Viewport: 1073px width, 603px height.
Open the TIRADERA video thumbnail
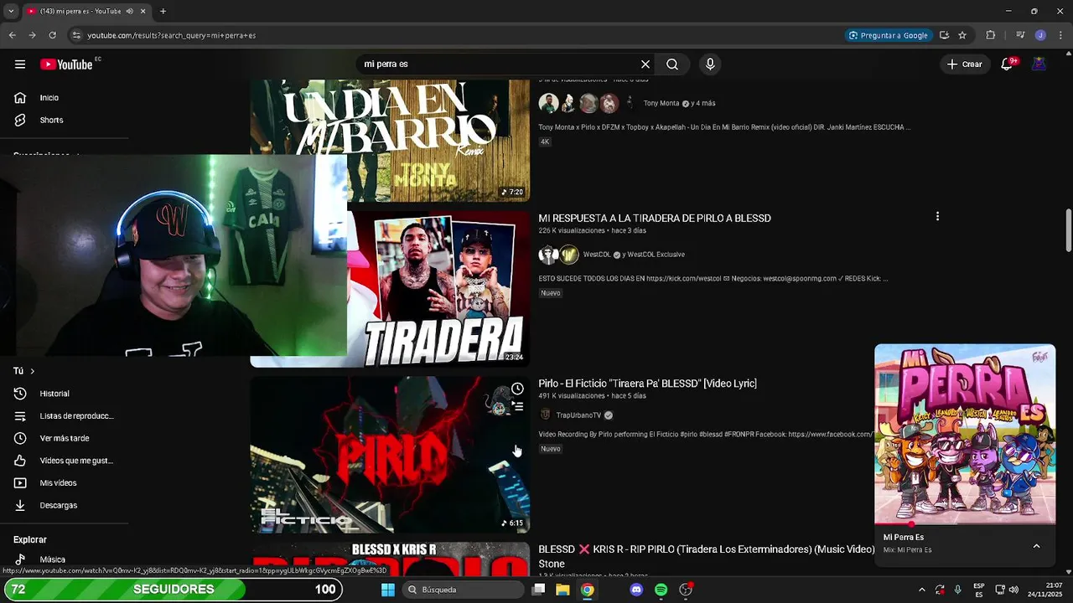pyautogui.click(x=438, y=288)
